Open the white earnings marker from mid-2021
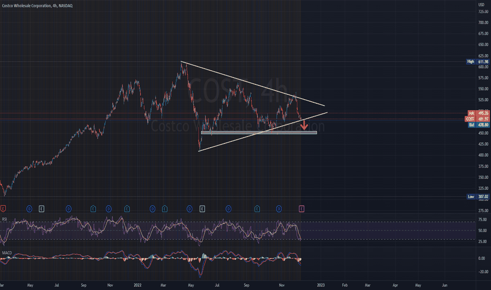Image resolution: width=491 pixels, height=290 pixels. (41, 209)
